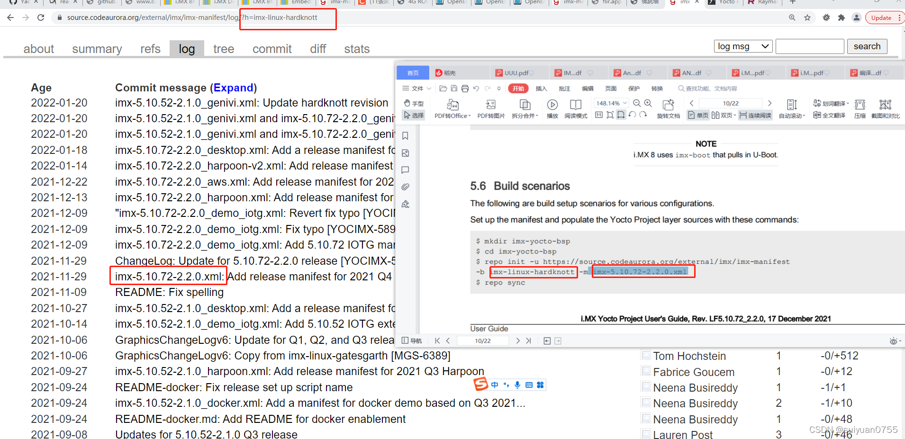Enable 连续阅读 continuous reading mode
The width and height of the screenshot is (905, 439).
[756, 115]
